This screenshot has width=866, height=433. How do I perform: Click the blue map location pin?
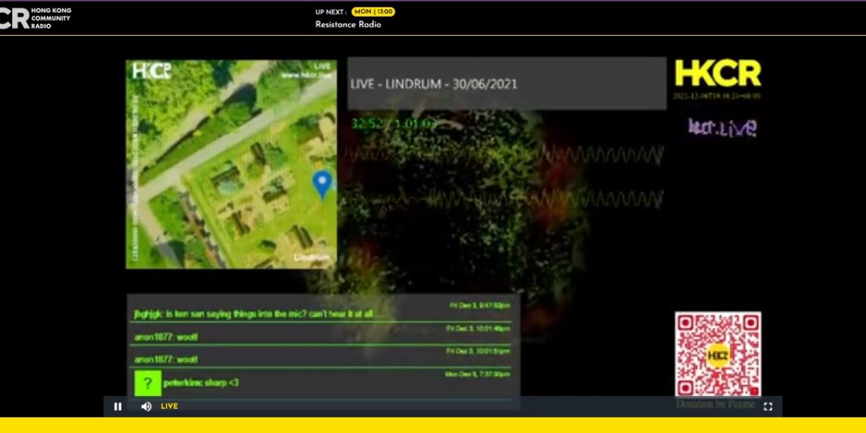pyautogui.click(x=323, y=184)
